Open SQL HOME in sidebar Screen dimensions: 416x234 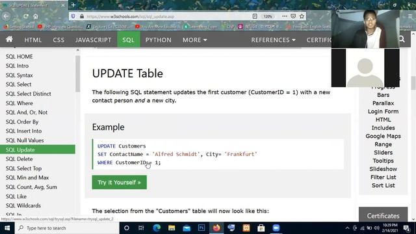19,57
